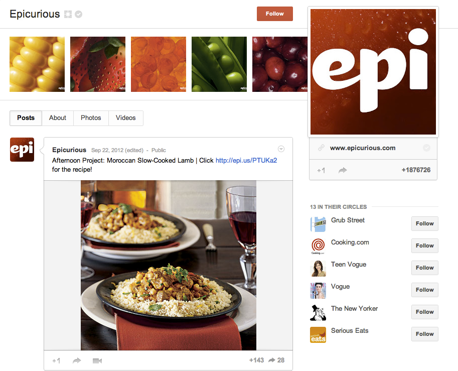Click the +1 icon under the lamb post

coord(56,361)
